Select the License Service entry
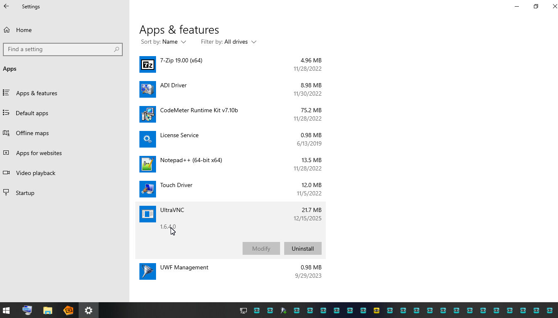The width and height of the screenshot is (558, 318). click(x=231, y=139)
